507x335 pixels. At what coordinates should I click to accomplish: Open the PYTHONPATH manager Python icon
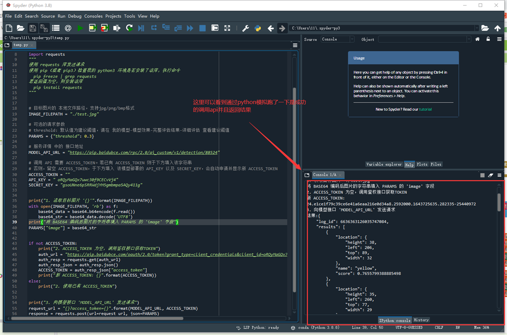[257, 28]
